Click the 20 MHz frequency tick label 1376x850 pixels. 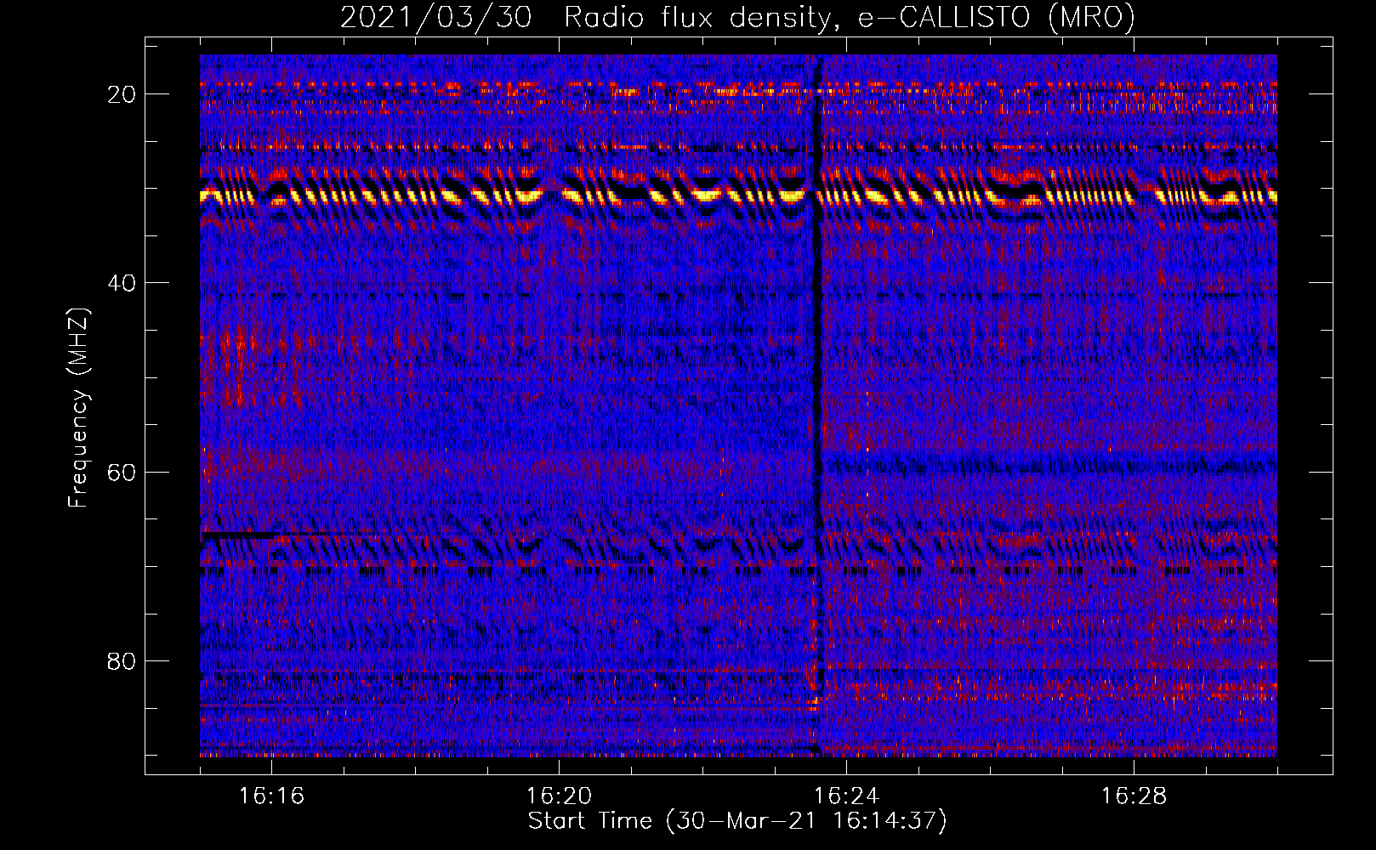[x=122, y=94]
